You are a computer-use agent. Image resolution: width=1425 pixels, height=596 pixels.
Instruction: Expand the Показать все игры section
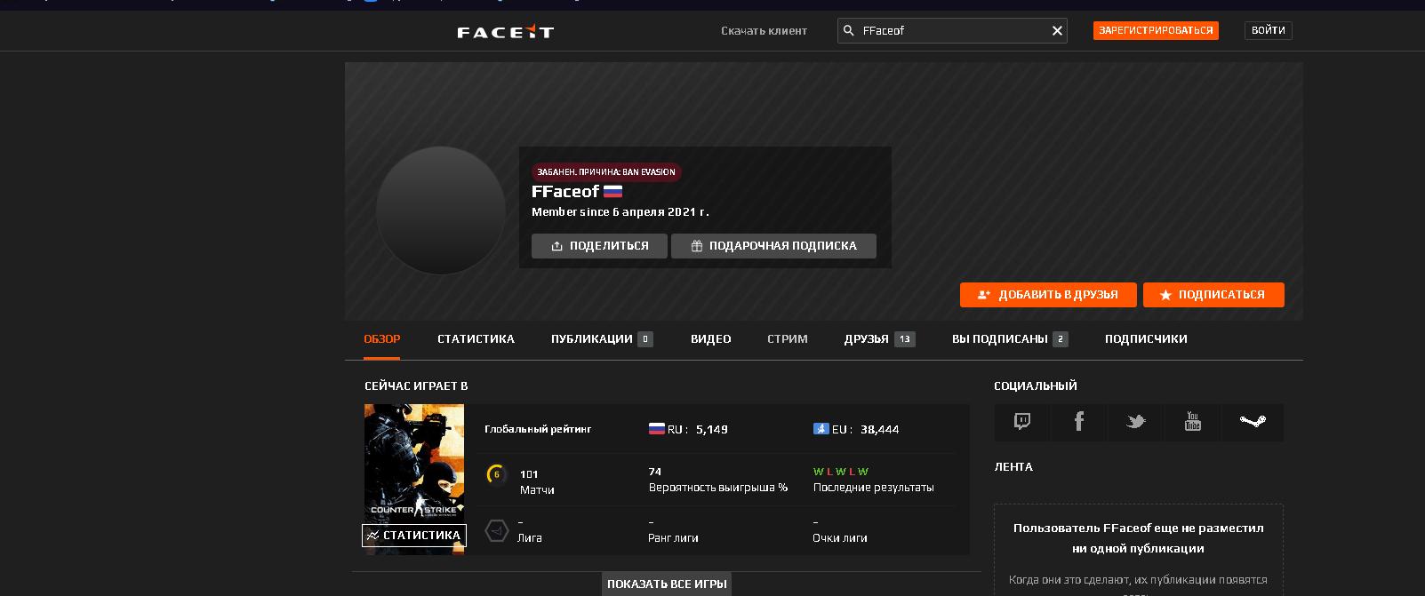click(x=667, y=584)
